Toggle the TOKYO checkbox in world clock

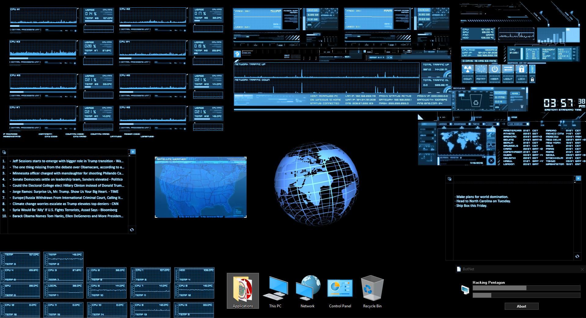click(483, 124)
